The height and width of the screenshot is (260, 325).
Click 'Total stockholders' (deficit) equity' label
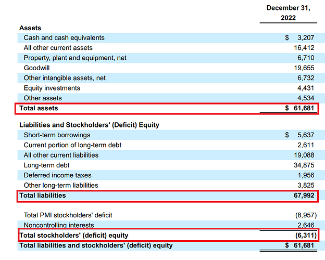[74, 236]
